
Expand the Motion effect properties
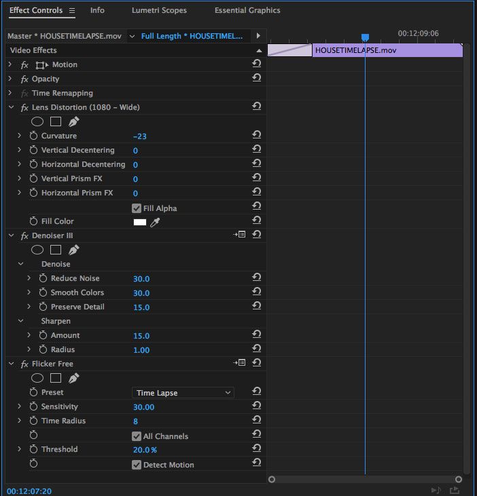click(x=11, y=64)
